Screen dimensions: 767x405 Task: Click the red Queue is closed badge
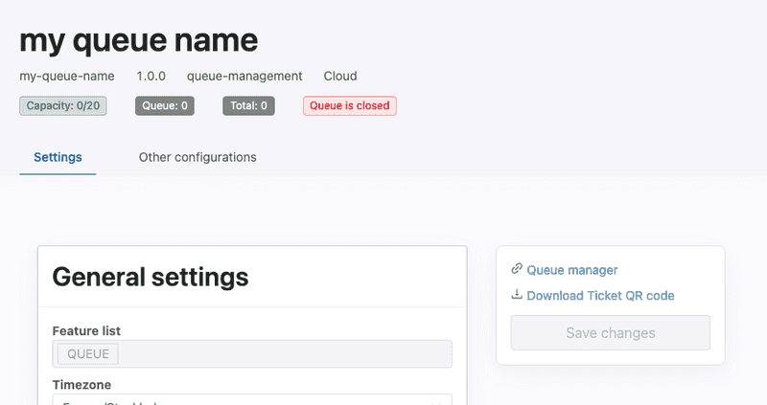349,106
